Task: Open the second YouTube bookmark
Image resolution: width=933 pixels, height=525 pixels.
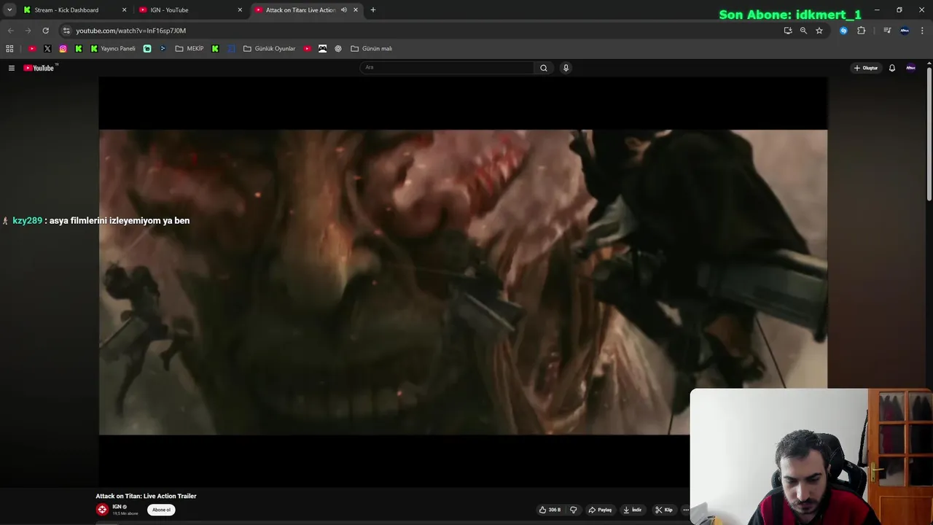Action: click(x=308, y=49)
